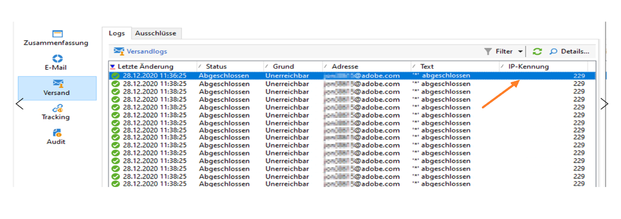Switch to the Ausschlüsse tab
621x219 pixels.
pos(156,33)
